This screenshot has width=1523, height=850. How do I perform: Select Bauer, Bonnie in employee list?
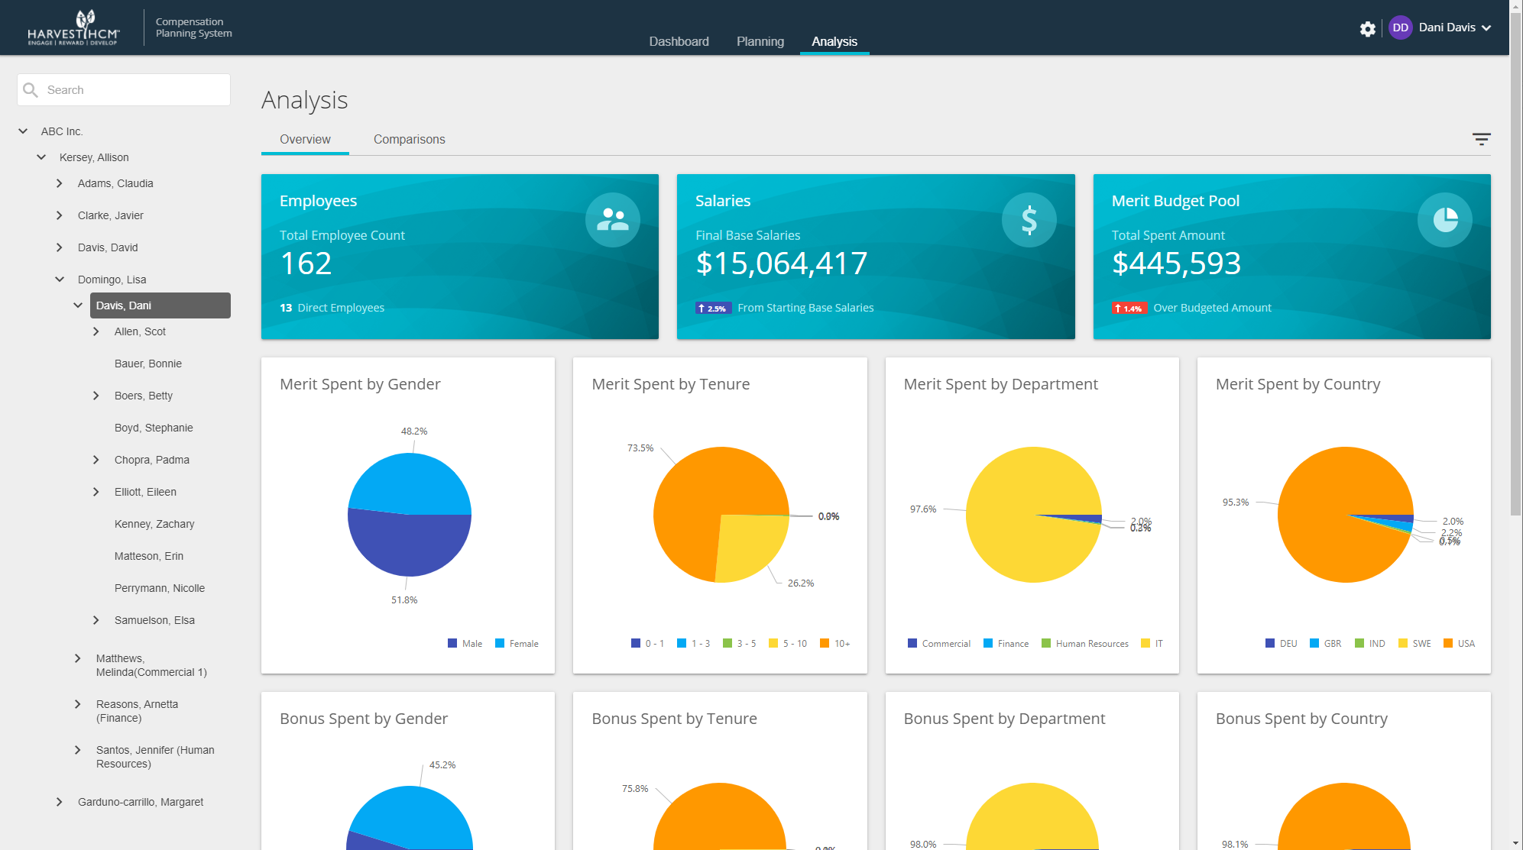(148, 364)
